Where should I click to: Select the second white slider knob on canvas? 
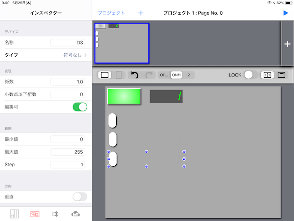click(113, 139)
